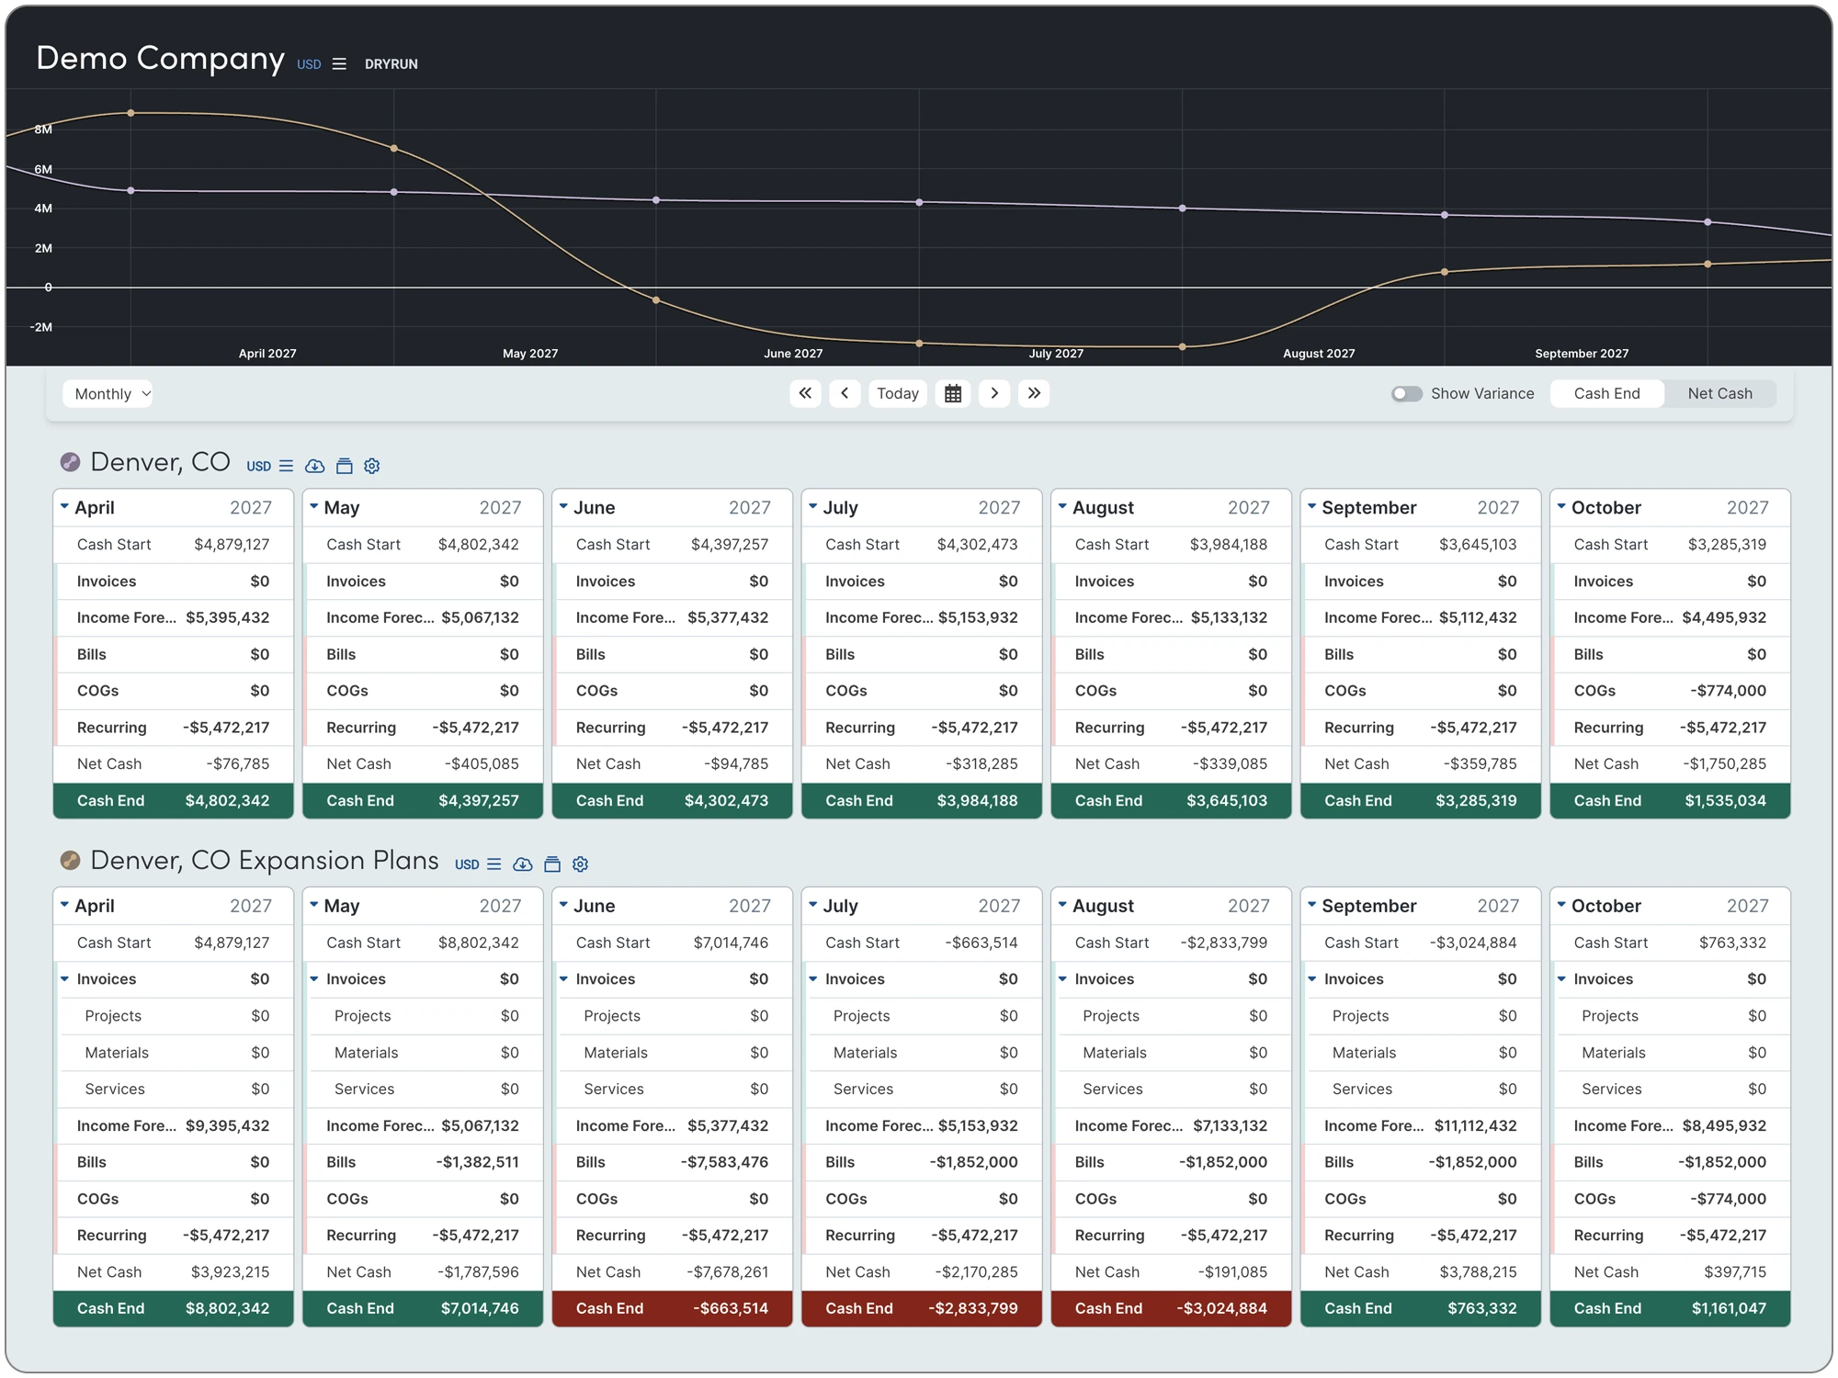Go to the next period arrow
Image resolution: width=1838 pixels, height=1378 pixels.
coord(994,394)
